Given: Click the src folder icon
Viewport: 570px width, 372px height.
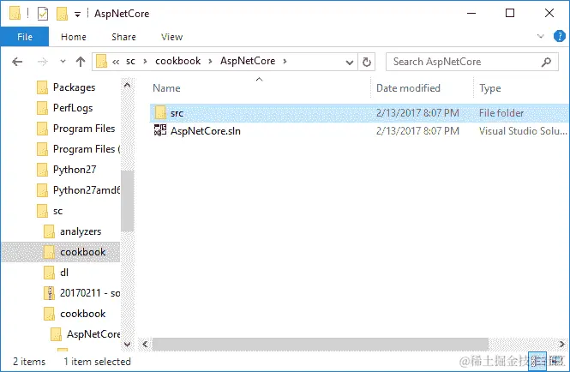Looking at the screenshot, I should coord(160,113).
